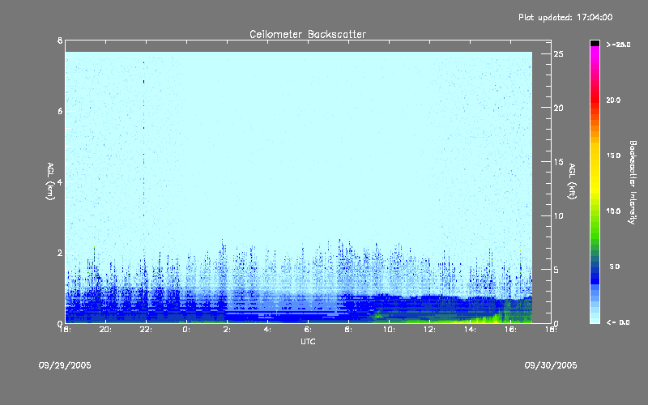Select the 4 km tick on left axis
The width and height of the screenshot is (648, 405).
(60, 181)
